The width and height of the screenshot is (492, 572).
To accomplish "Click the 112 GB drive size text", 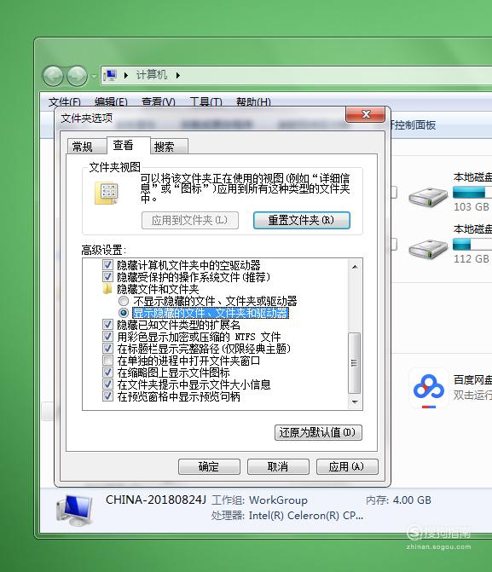I will click(472, 258).
